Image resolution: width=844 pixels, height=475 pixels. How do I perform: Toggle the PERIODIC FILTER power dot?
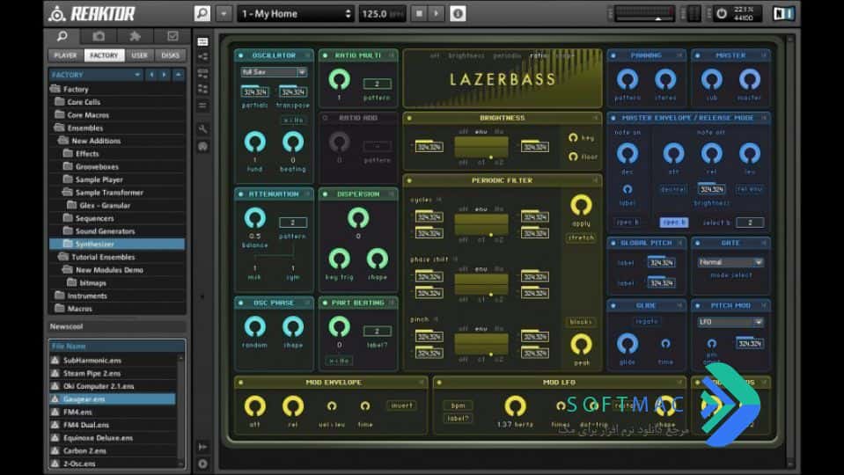(x=409, y=180)
